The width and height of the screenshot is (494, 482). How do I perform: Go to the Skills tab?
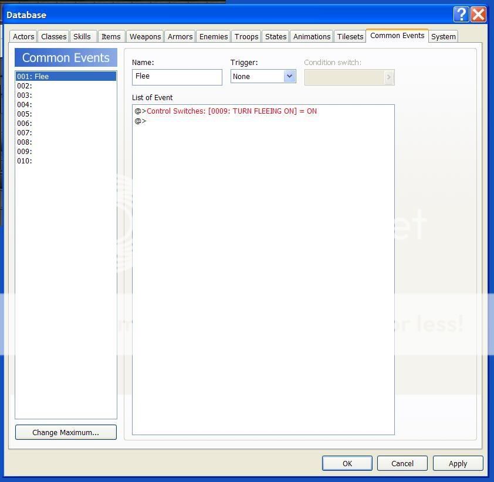82,36
